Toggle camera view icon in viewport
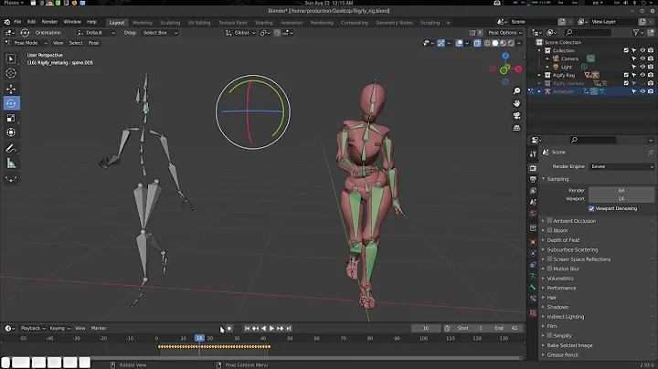This screenshot has height=369, width=658. (516, 115)
